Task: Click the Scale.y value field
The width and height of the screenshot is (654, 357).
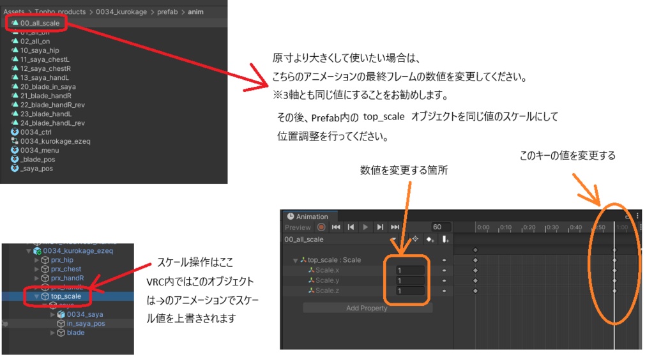Action: (411, 280)
